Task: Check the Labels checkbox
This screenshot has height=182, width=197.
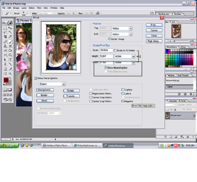Action: [x=123, y=93]
